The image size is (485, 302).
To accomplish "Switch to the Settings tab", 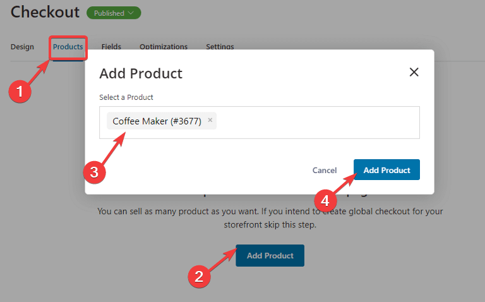I will (220, 46).
